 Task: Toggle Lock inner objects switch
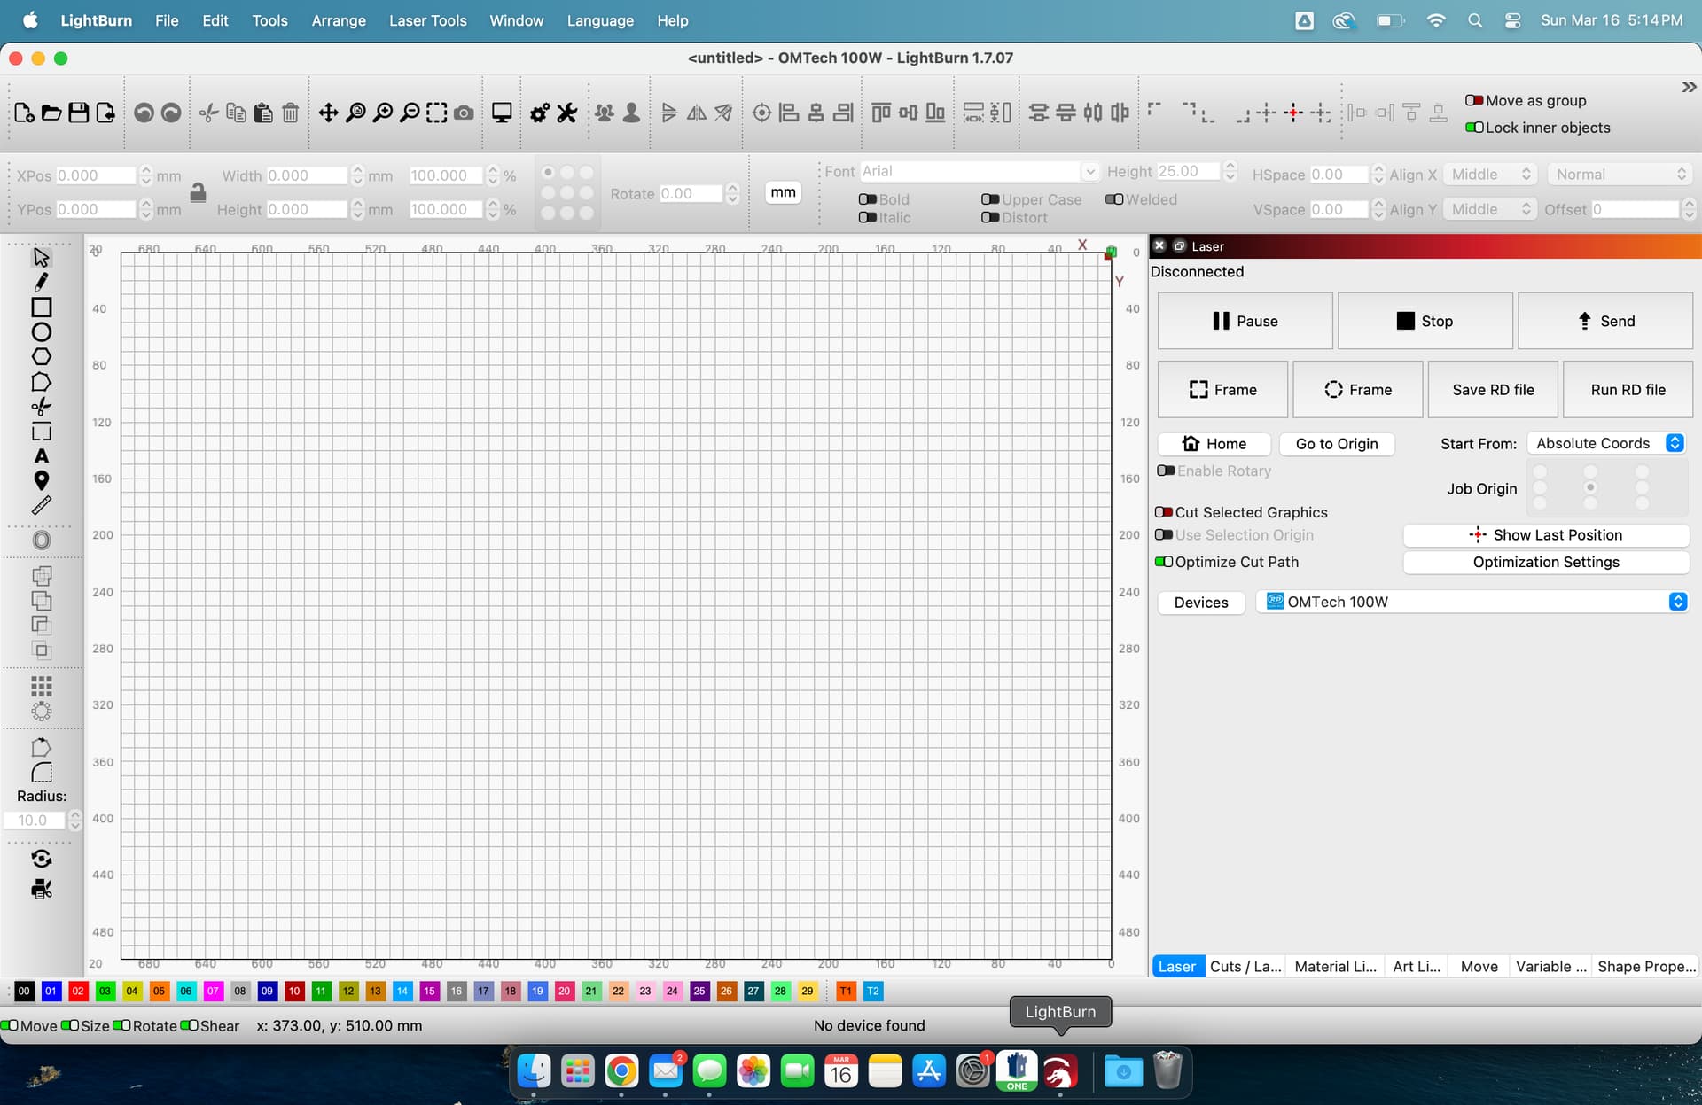click(x=1474, y=127)
